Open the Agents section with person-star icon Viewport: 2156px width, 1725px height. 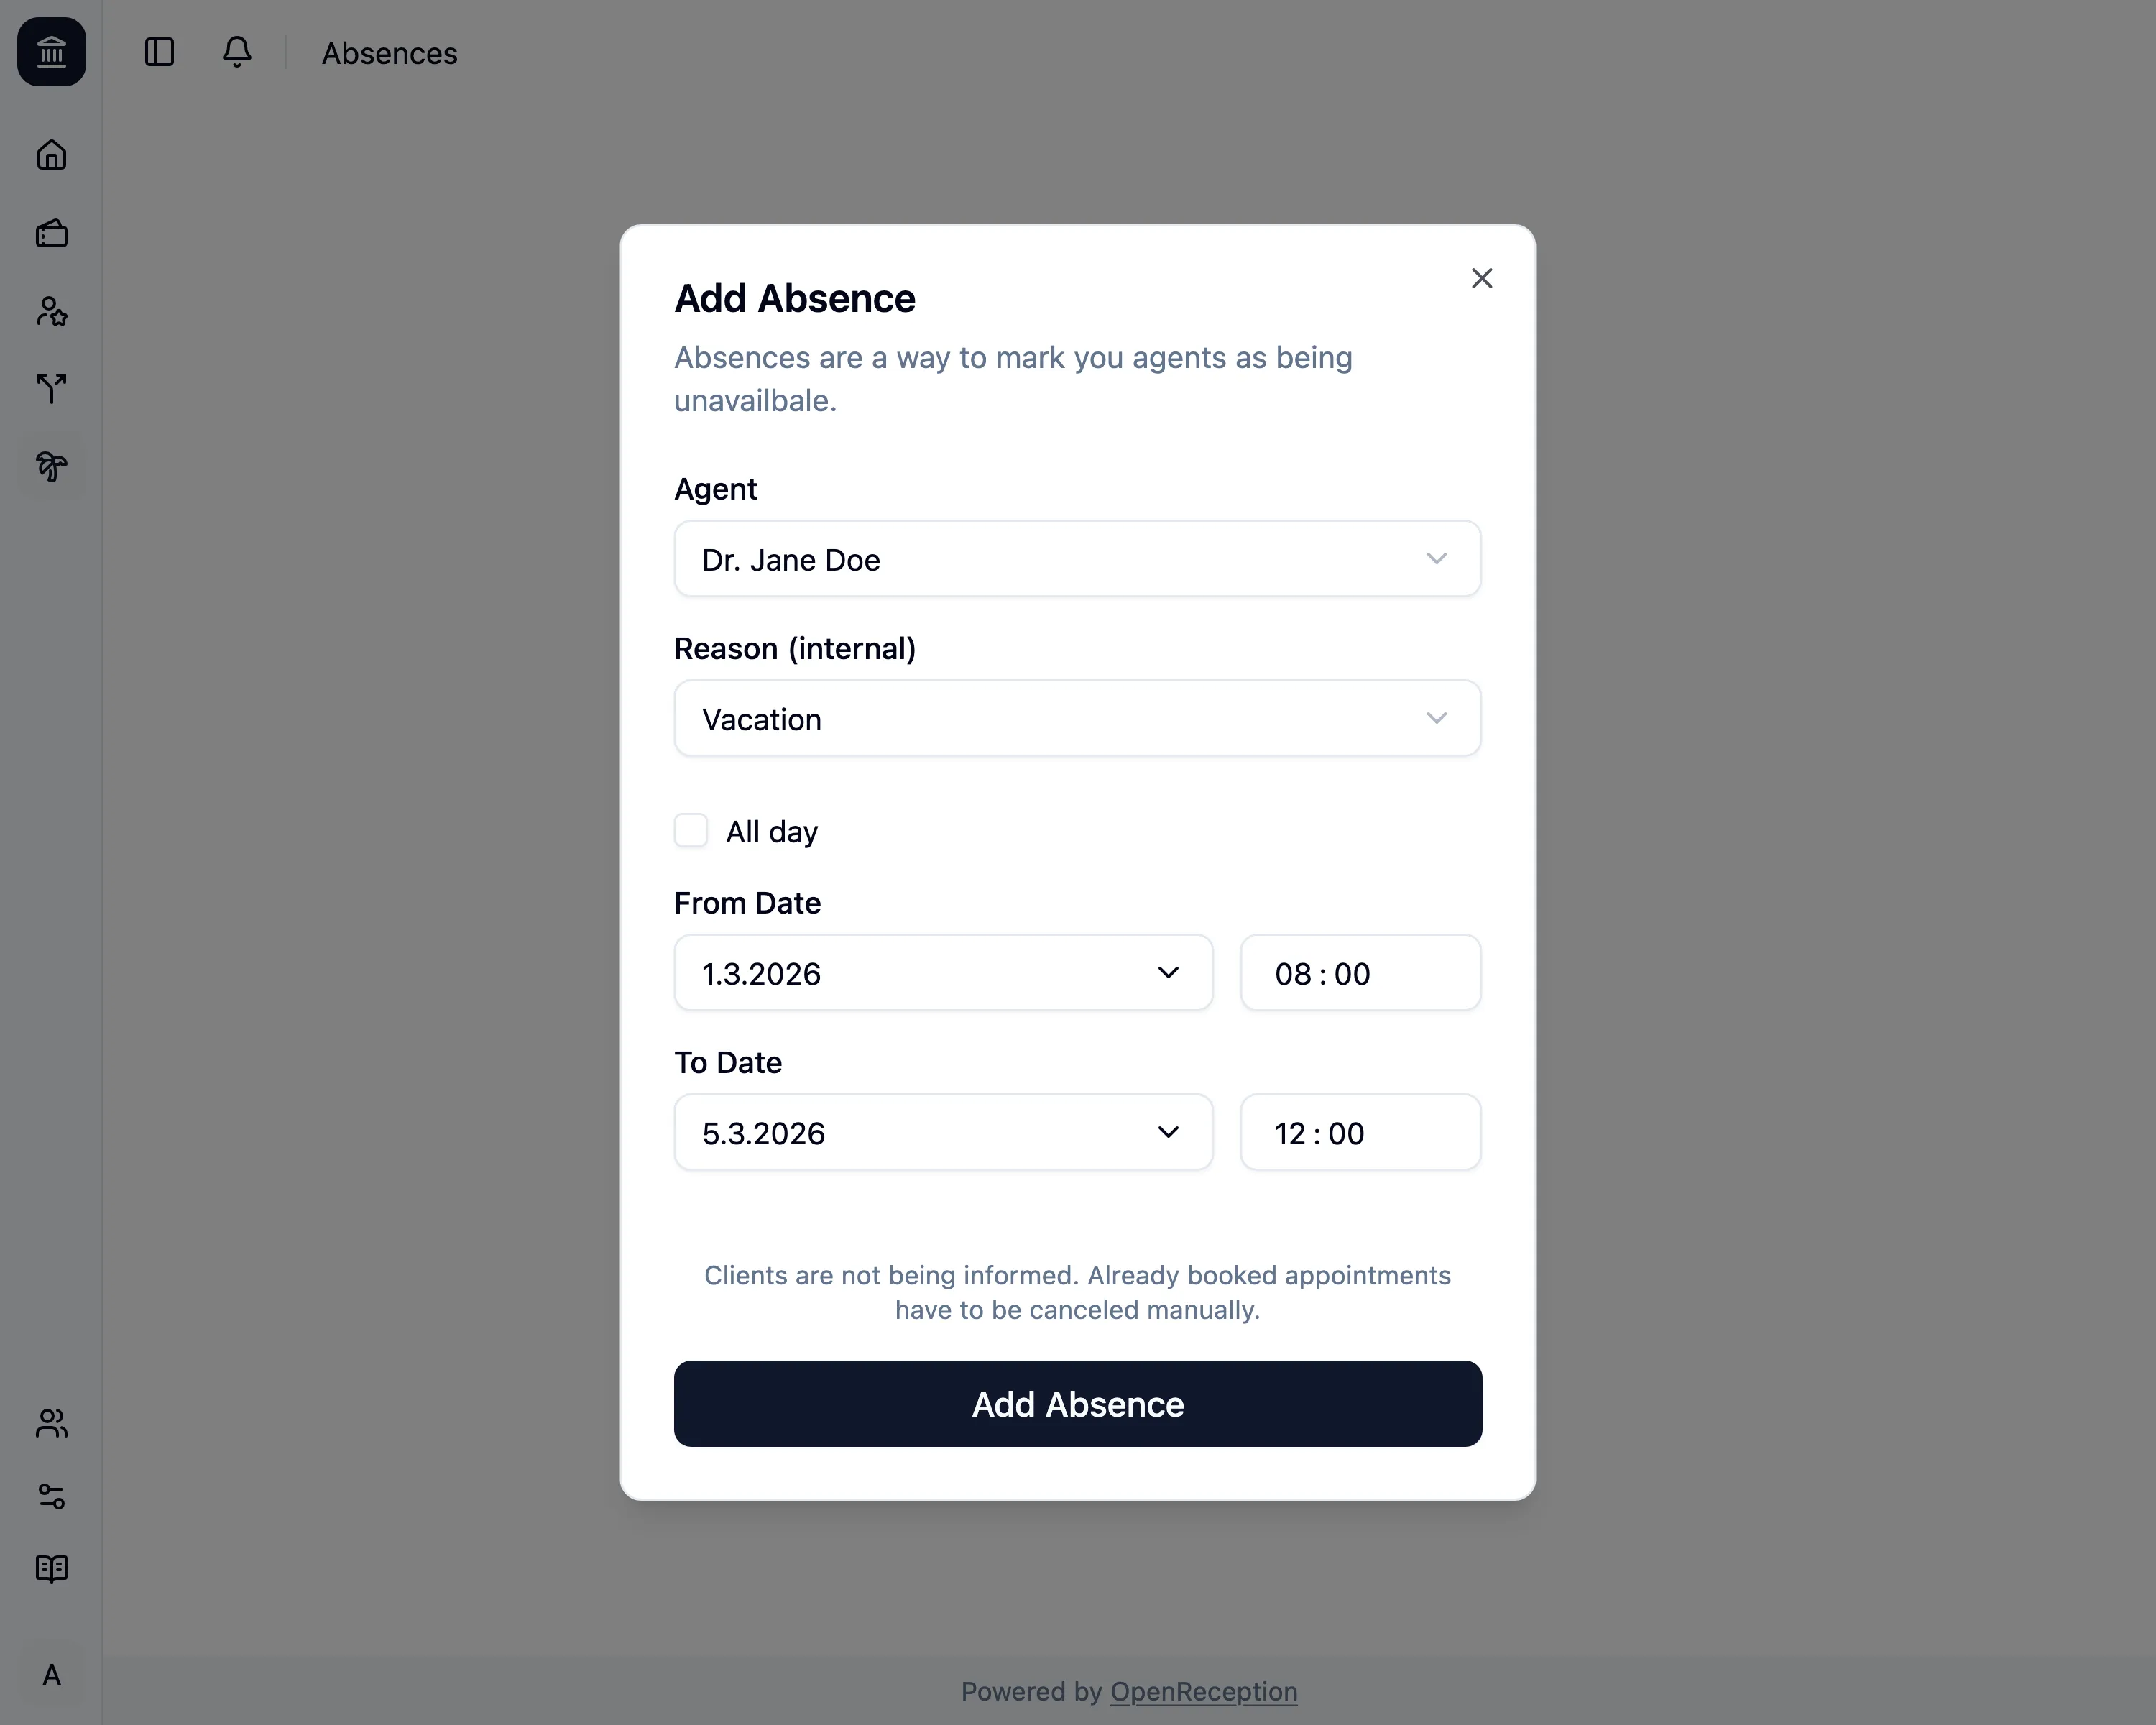51,311
